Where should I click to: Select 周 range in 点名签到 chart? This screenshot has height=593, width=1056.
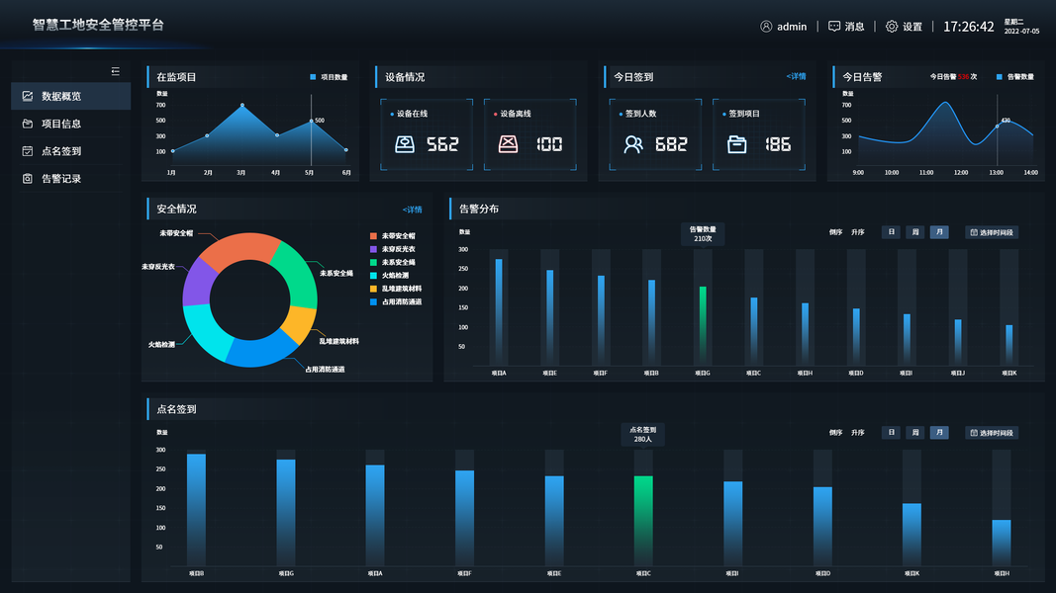(x=915, y=432)
